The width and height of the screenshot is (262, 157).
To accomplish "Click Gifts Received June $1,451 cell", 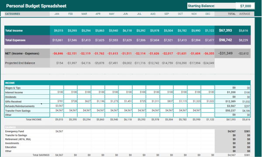I will point(125,101).
